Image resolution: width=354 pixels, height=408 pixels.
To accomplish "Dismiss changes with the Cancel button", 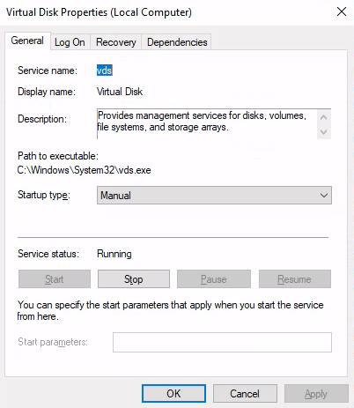I will click(x=245, y=394).
